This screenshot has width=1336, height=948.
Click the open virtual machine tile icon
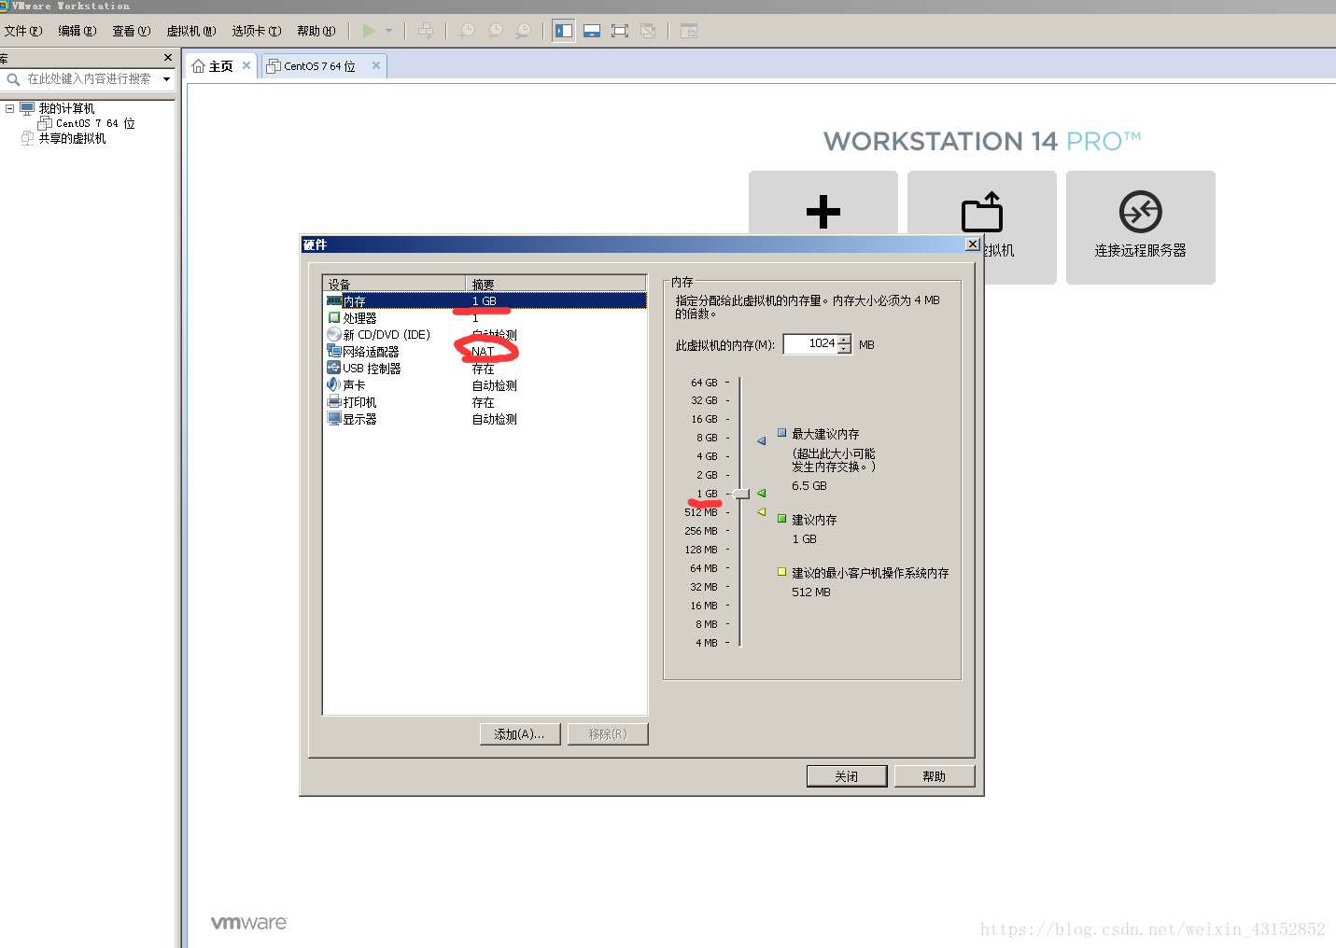pos(982,212)
